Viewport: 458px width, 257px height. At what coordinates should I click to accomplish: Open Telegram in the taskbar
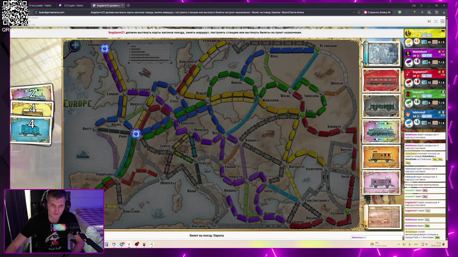pyautogui.click(x=122, y=245)
